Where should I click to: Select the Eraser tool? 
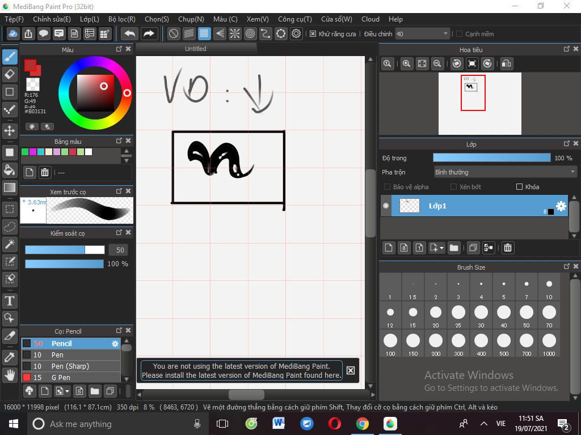[10, 74]
